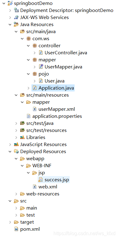Image resolution: width=118 pixels, height=239 pixels.
Task: Expand the main folder node
Action: tap(16, 208)
